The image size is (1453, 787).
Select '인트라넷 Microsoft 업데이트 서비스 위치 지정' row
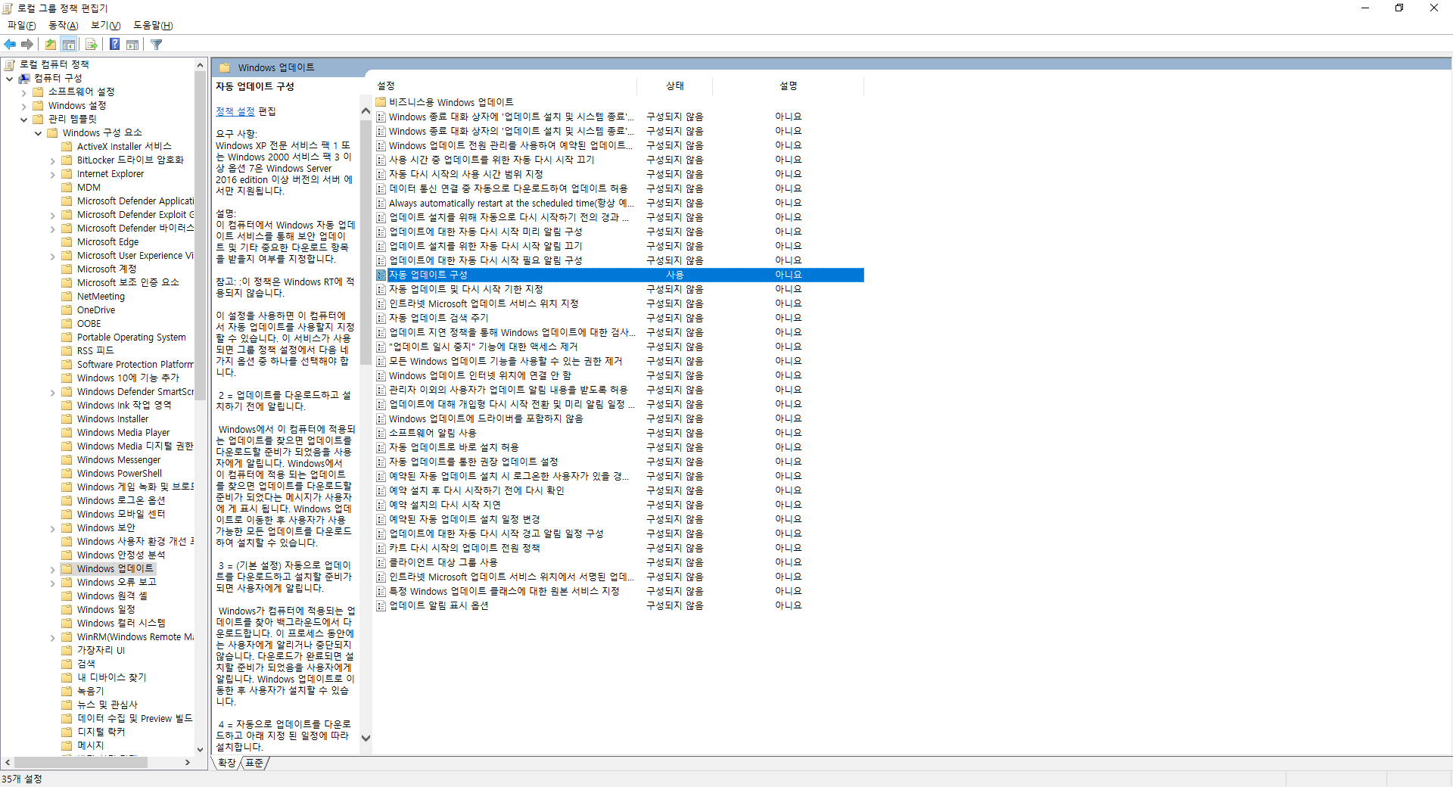click(620, 304)
